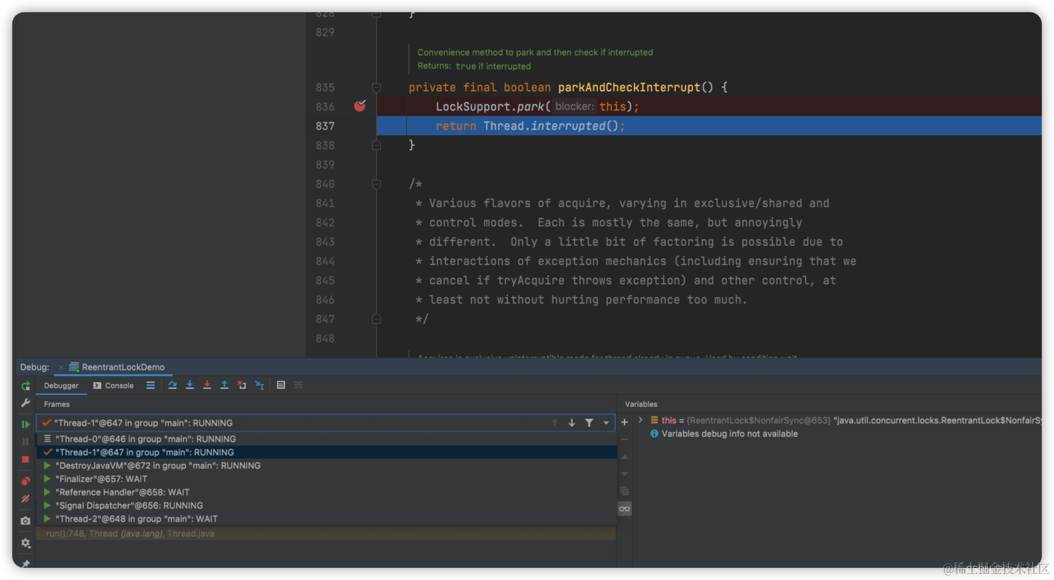Screen dimensions: 1054x580
Task: Switch to the Debugger tab
Action: pyautogui.click(x=61, y=386)
